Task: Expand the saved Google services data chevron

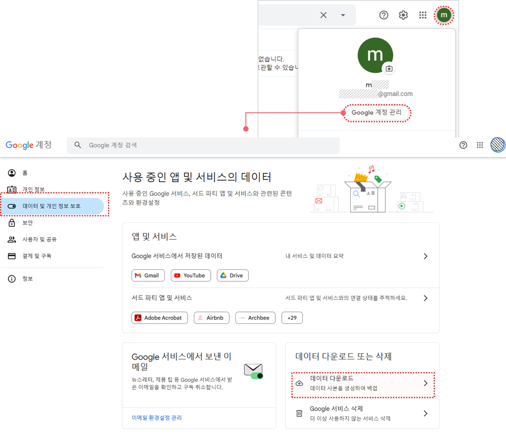Action: [425, 256]
